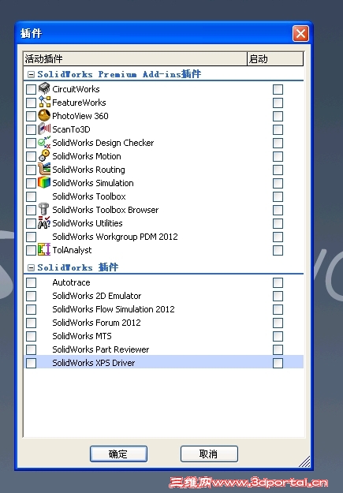Tick TolAnalyst startup checkbox
The height and width of the screenshot is (493, 343).
pyautogui.click(x=278, y=250)
